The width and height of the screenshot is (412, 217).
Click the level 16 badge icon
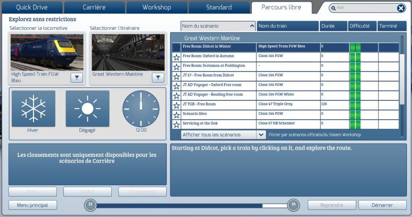click(x=294, y=205)
